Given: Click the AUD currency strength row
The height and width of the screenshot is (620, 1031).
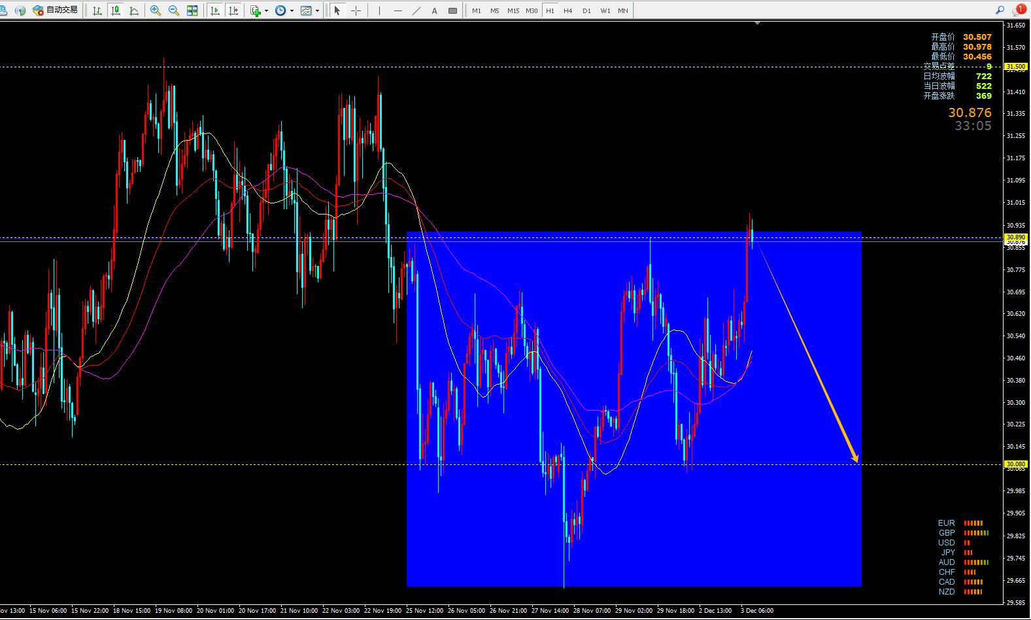Looking at the screenshot, I should point(963,562).
